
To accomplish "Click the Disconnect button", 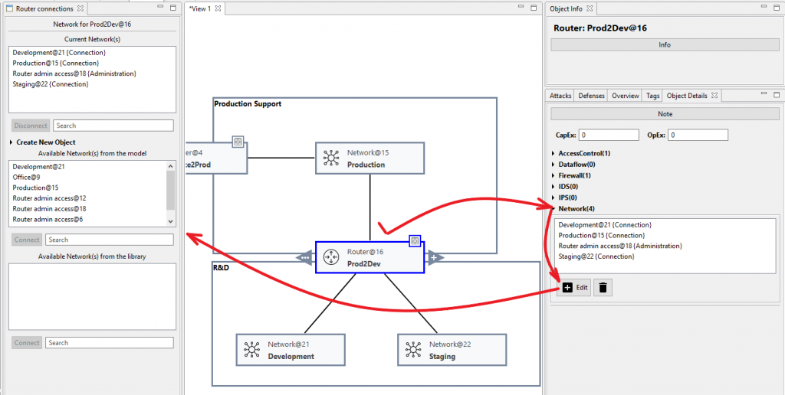I will [x=31, y=126].
